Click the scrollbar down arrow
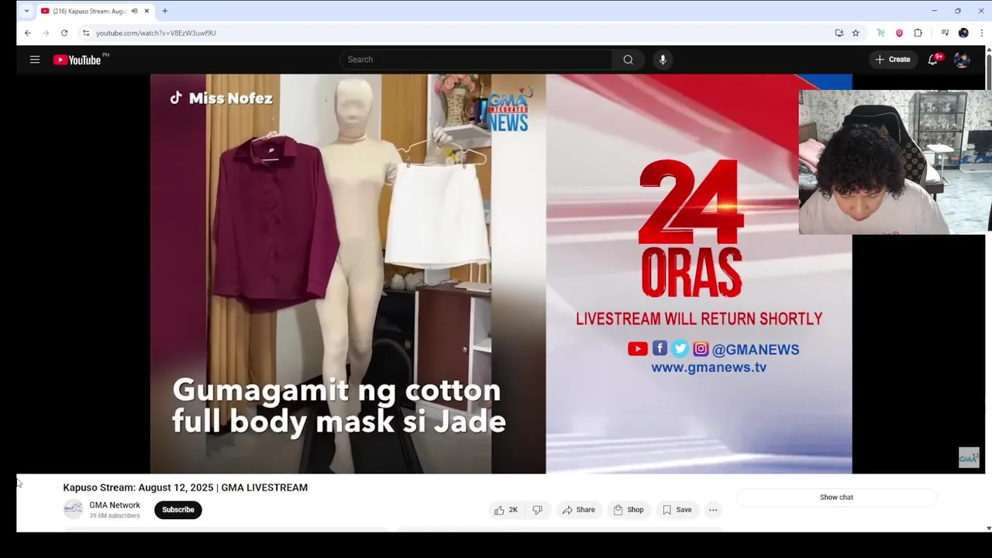Screen dimensions: 992x558 coord(988,529)
